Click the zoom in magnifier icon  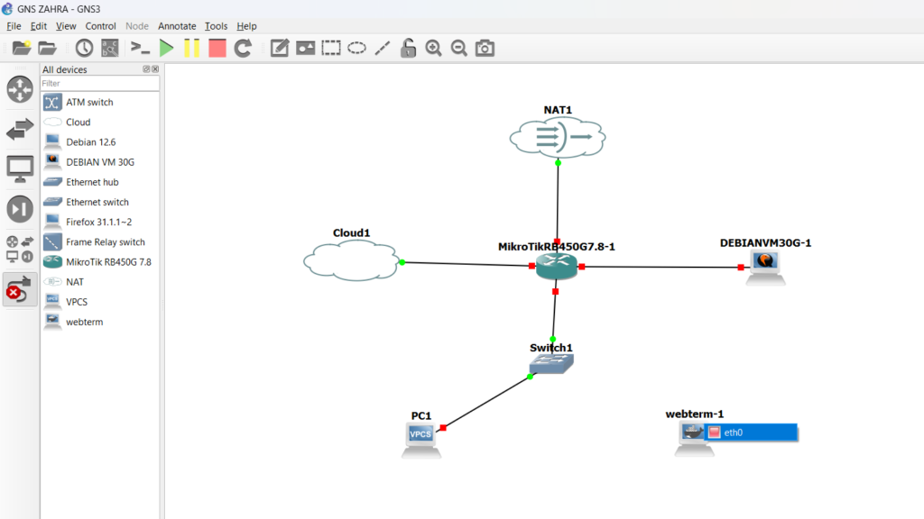433,49
